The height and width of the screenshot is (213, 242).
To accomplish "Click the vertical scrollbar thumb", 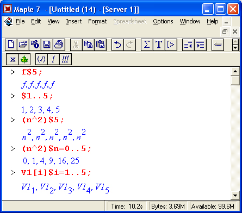I will pyautogui.click(x=235, y=80).
